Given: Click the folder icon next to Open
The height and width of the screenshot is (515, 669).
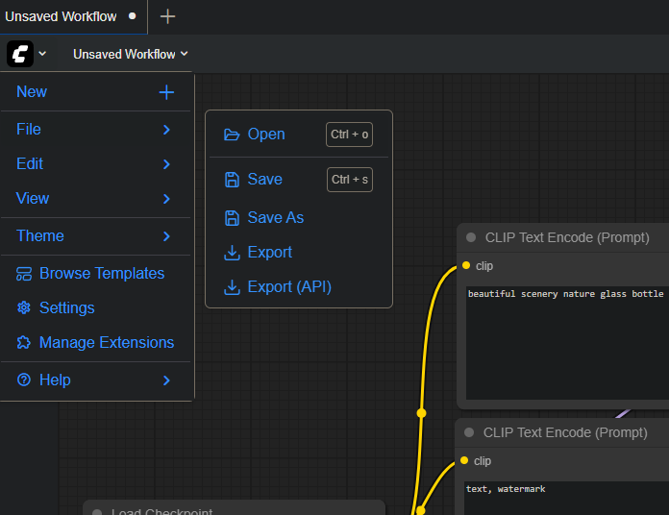Looking at the screenshot, I should (x=232, y=135).
